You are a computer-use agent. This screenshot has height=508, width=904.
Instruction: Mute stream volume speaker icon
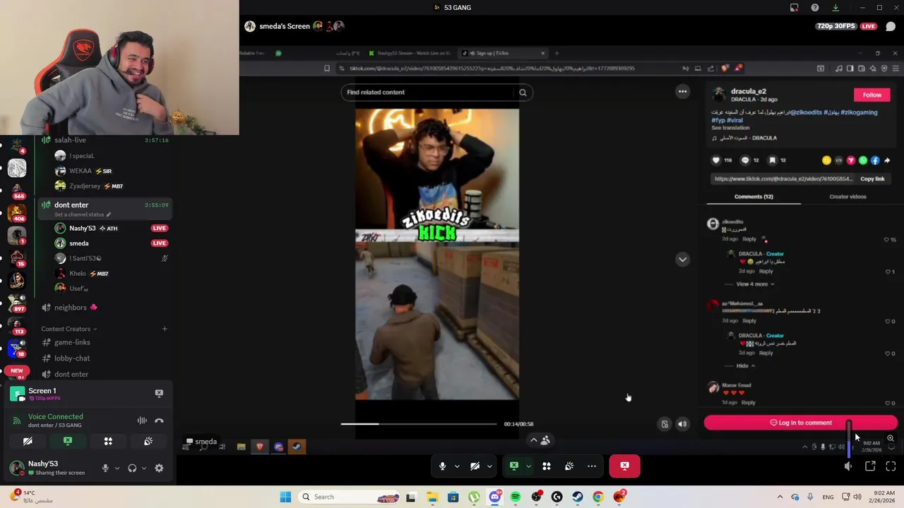click(x=848, y=466)
